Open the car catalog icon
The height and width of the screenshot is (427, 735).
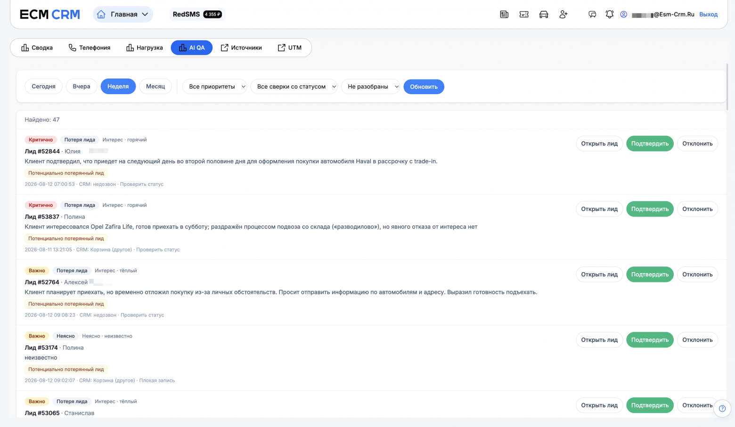click(544, 15)
